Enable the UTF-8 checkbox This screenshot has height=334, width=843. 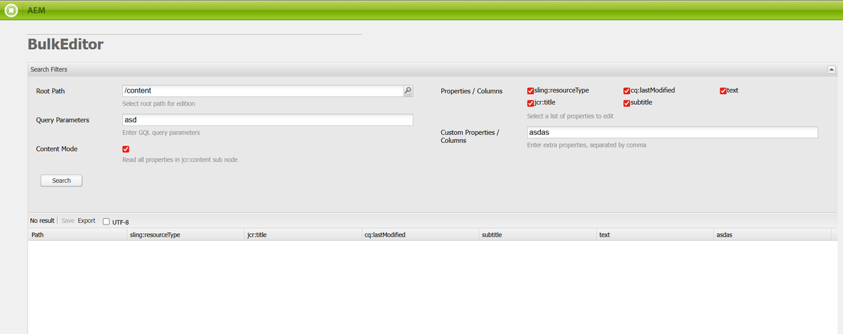coord(106,222)
